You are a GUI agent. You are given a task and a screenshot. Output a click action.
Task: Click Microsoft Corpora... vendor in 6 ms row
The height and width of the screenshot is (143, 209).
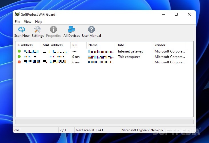click(x=170, y=62)
